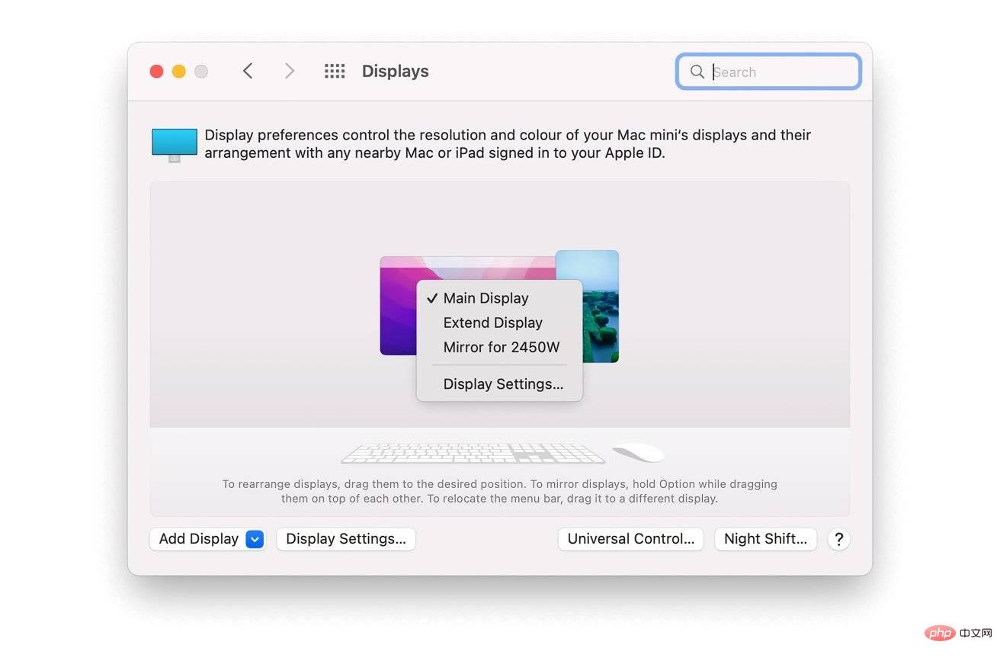Choose Main Display in context menu
1000x658 pixels.
pyautogui.click(x=499, y=298)
